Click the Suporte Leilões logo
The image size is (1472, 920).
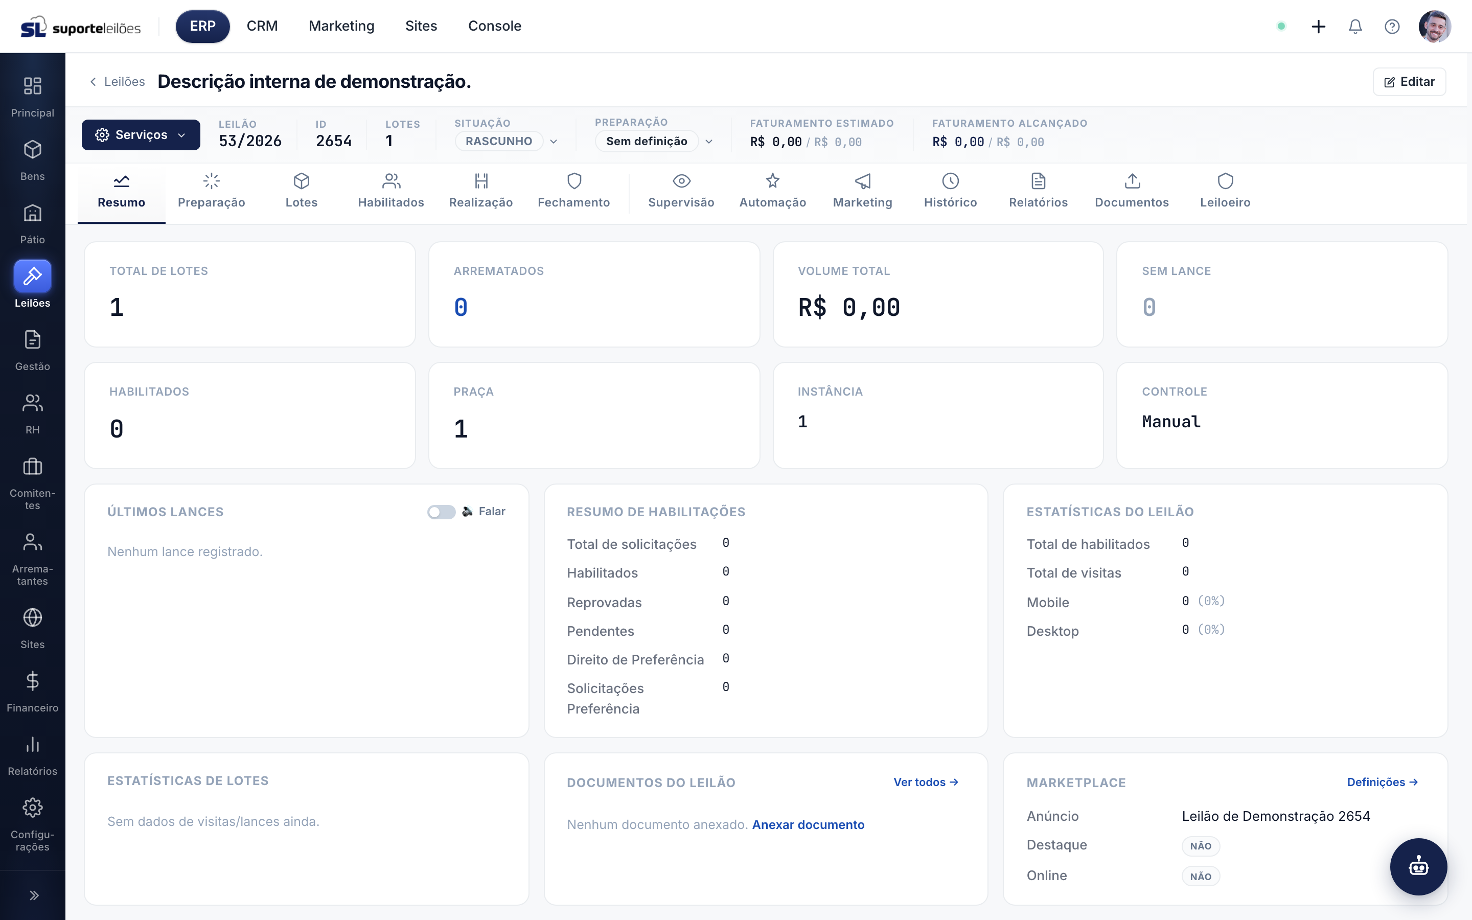point(80,27)
